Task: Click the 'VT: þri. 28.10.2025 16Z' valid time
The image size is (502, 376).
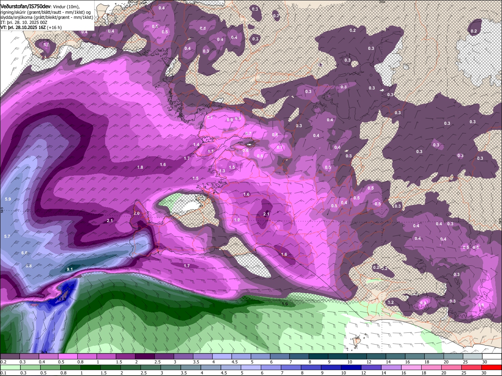Action: tap(24, 27)
